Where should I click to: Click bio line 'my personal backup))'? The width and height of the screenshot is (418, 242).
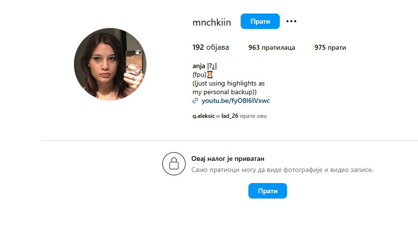(224, 92)
